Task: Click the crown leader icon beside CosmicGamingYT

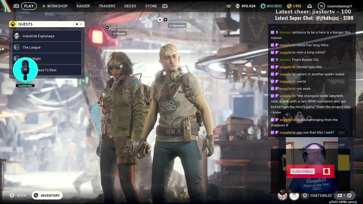Action: click(160, 20)
